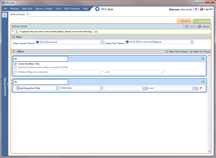Close the Define Routes tab with X
This screenshot has height=158, width=216.
[x=28, y=14]
